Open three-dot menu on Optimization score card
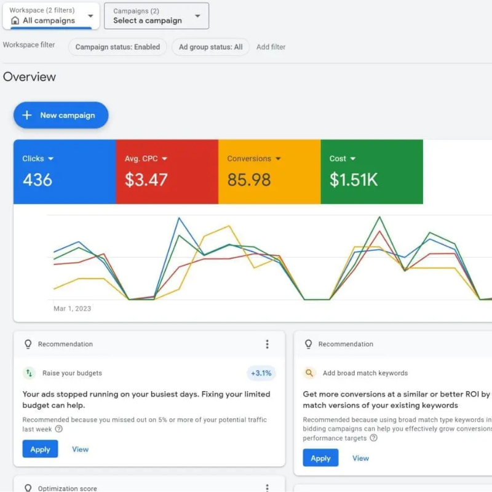The width and height of the screenshot is (492, 492). [267, 488]
